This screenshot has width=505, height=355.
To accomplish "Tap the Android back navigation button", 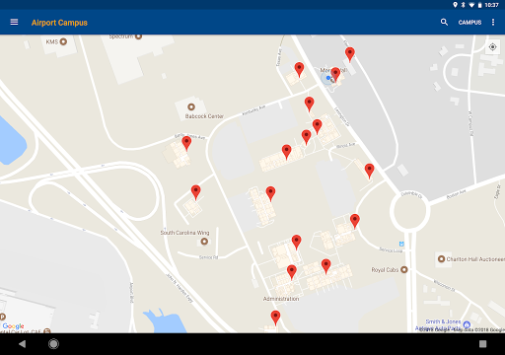I will coord(22,344).
